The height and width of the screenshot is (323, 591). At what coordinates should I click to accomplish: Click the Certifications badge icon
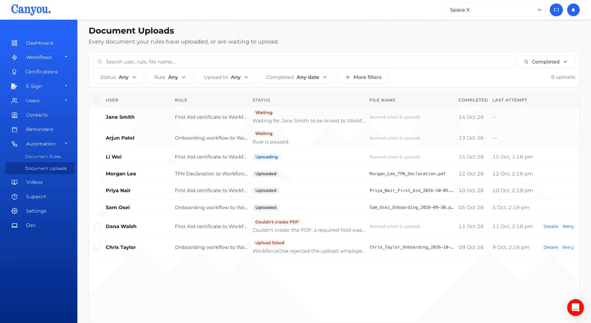point(14,72)
